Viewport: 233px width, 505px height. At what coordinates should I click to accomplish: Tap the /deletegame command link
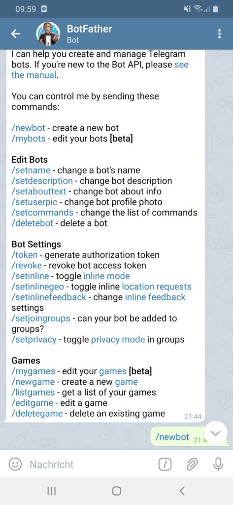click(37, 413)
